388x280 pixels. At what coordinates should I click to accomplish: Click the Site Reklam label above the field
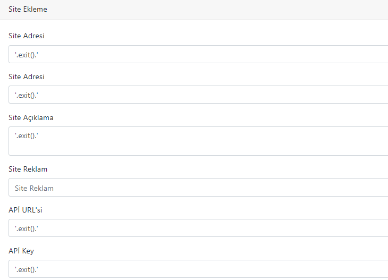(28, 169)
